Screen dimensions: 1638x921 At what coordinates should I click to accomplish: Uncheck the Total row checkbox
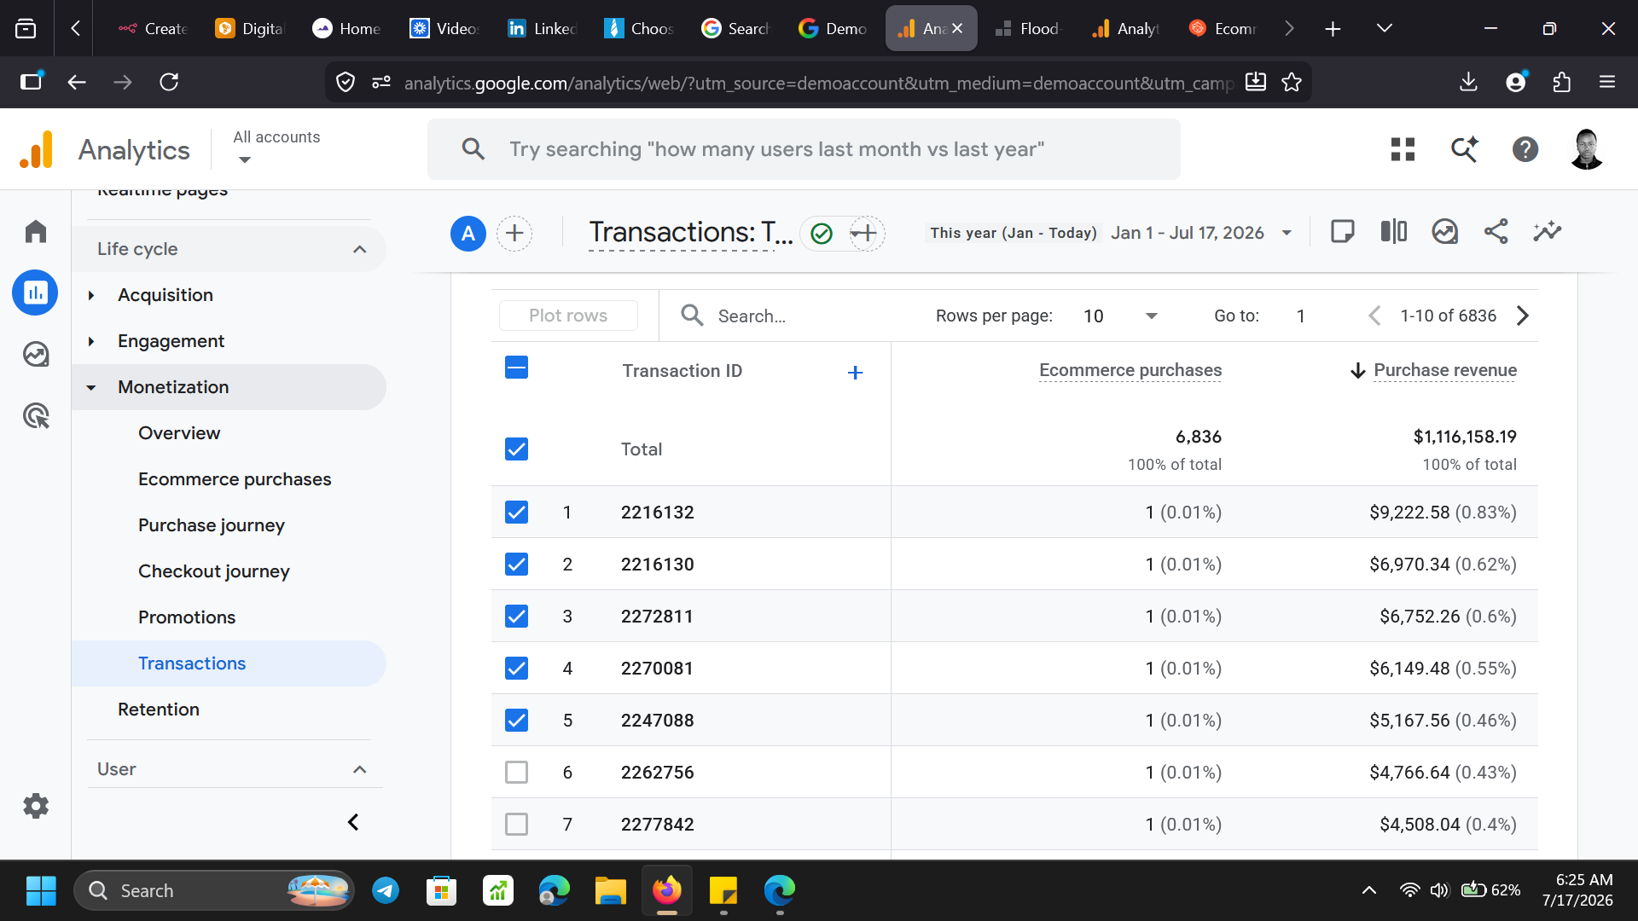[516, 449]
